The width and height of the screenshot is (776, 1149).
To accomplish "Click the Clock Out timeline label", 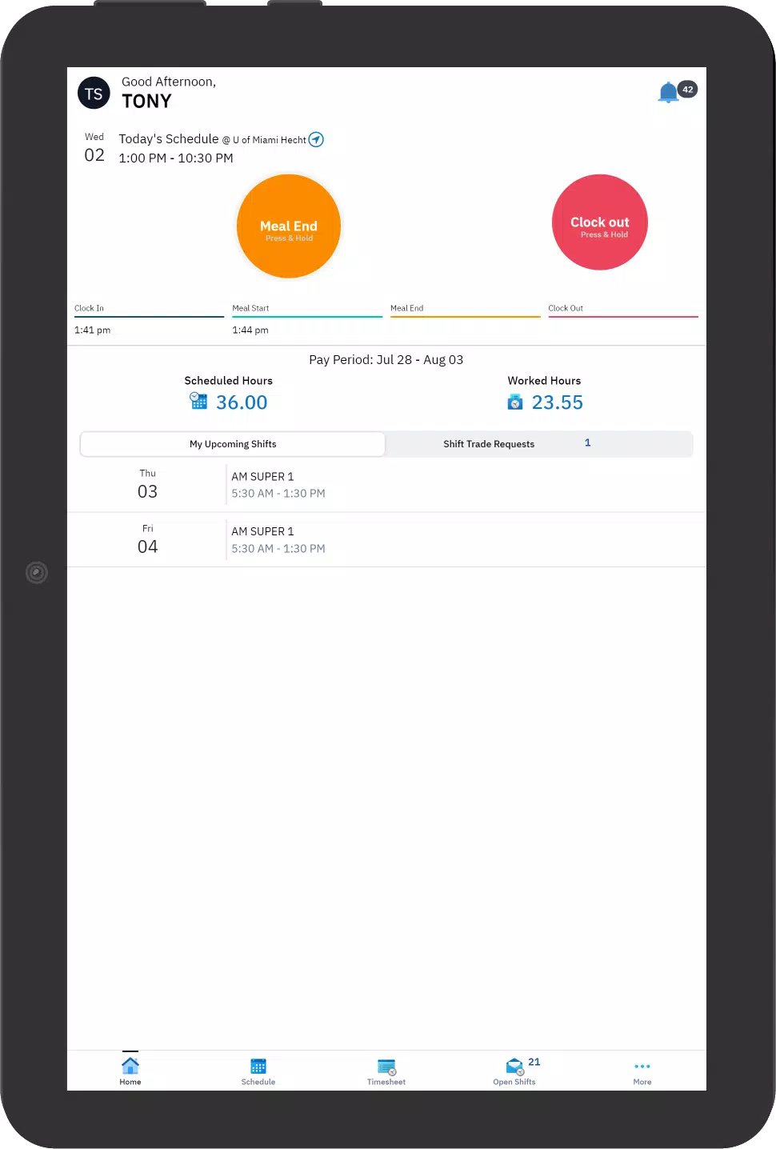I will click(566, 308).
